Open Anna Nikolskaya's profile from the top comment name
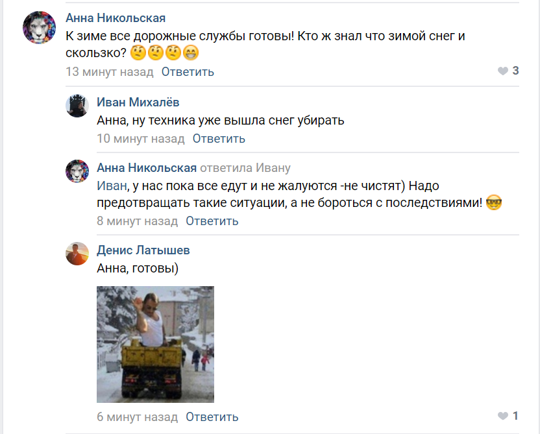Viewport: 540px width, 434px height. (116, 18)
